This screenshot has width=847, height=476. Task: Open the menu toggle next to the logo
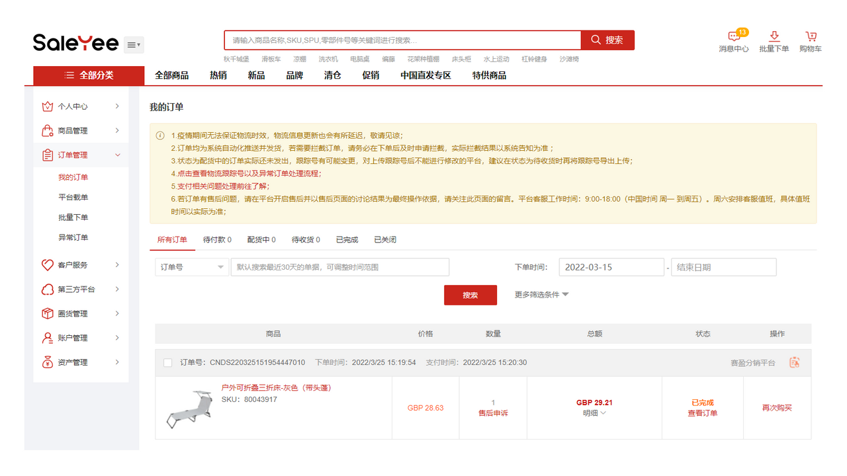tap(134, 45)
